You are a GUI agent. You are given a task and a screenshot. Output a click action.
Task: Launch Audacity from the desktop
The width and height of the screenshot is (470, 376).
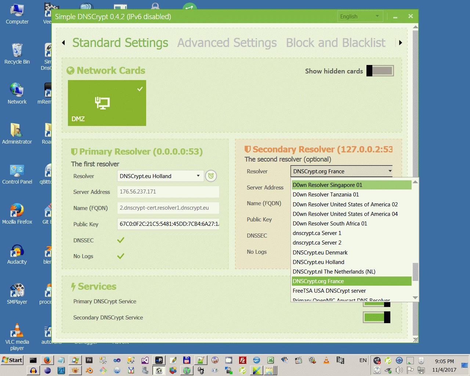17,254
